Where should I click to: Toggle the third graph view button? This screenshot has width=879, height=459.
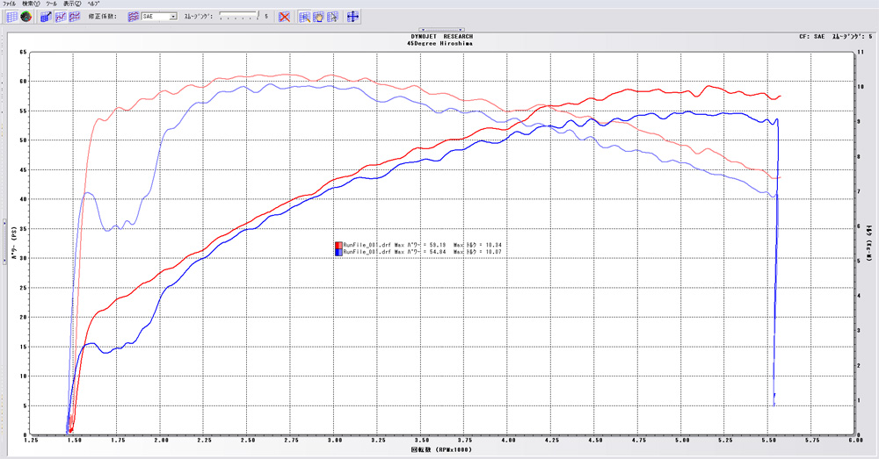click(75, 16)
